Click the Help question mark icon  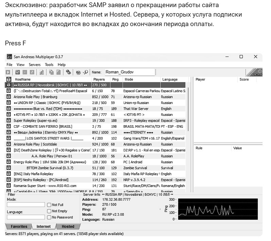click(78, 72)
